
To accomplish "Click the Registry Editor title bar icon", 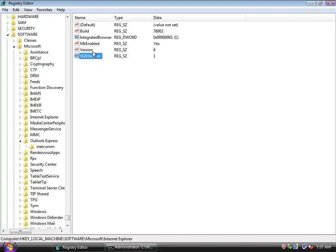I will [x=3, y=3].
